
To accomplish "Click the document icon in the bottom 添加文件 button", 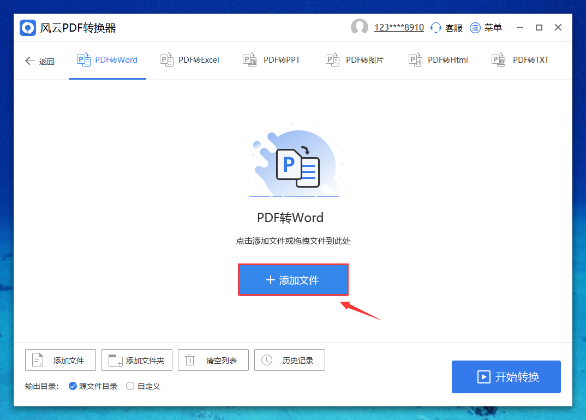I will coord(38,360).
